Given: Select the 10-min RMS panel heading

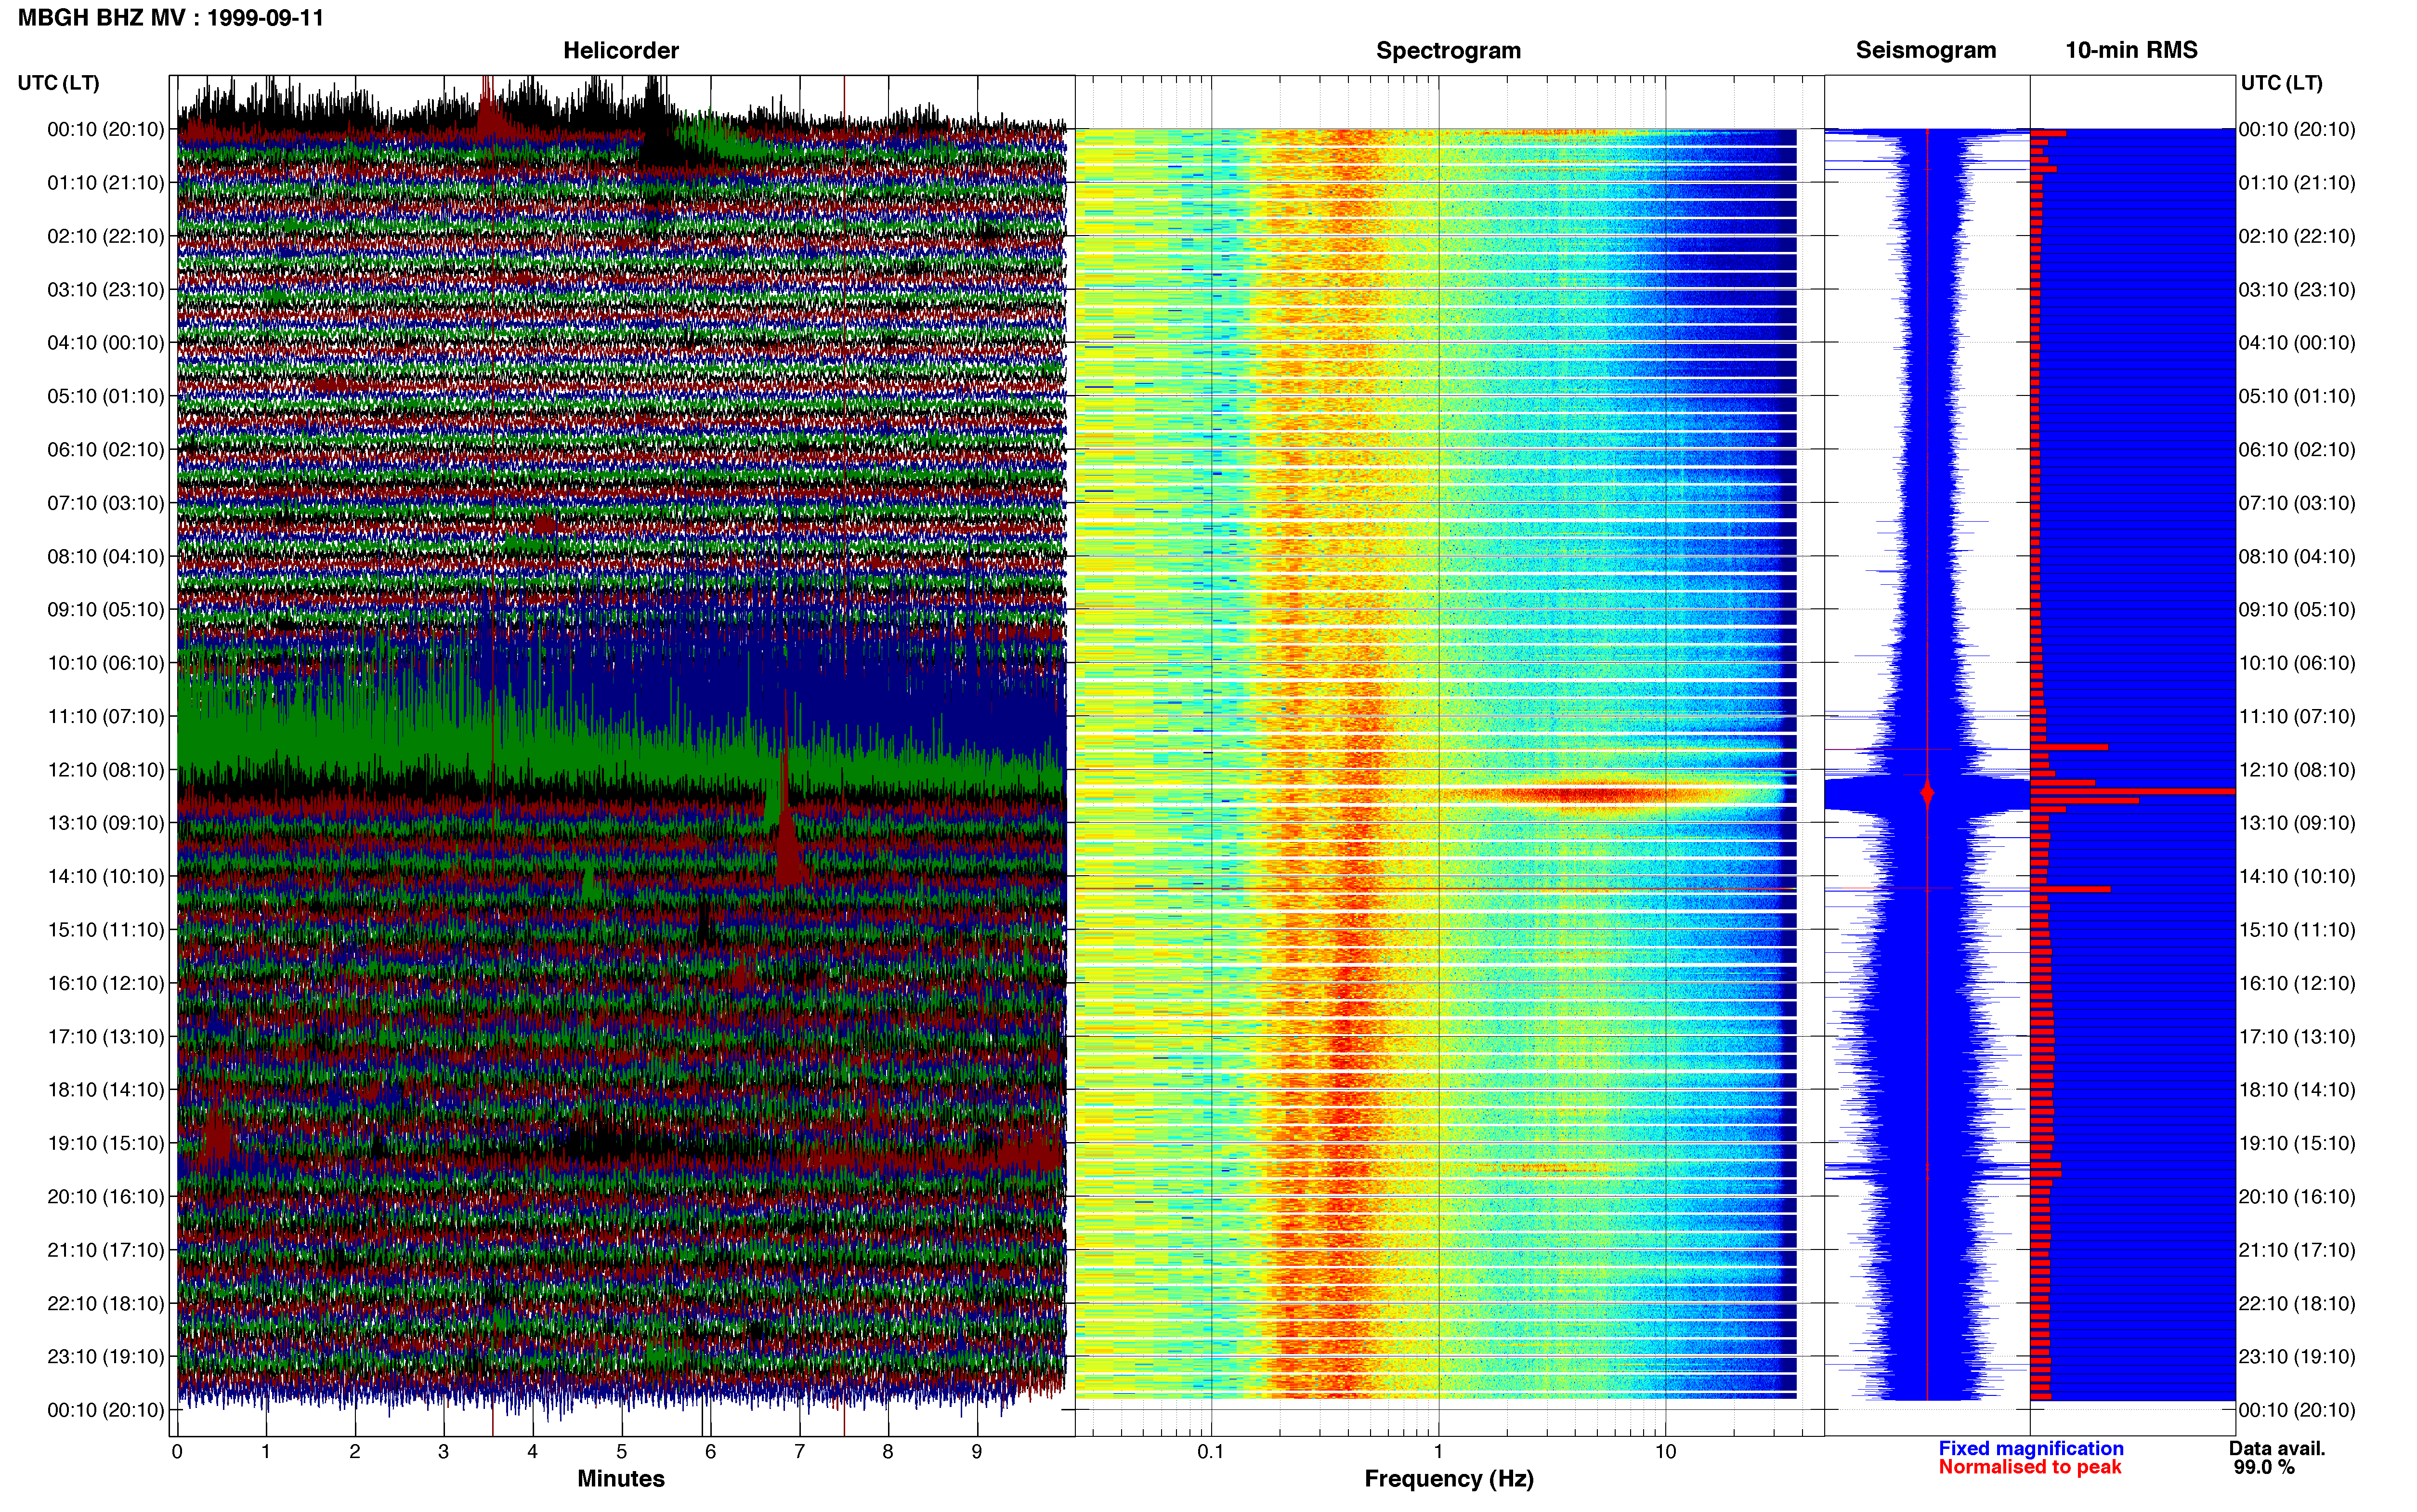Looking at the screenshot, I should [2131, 50].
